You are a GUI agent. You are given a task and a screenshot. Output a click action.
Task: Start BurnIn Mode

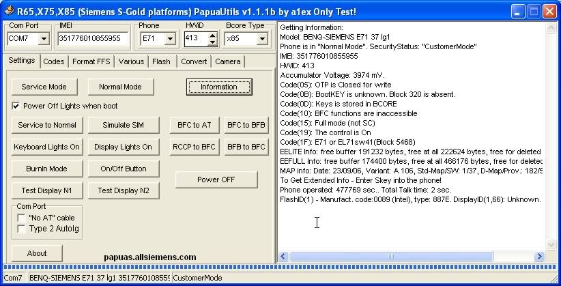click(47, 169)
